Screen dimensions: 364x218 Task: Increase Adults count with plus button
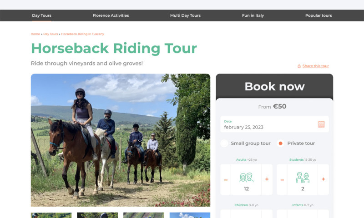267,179
